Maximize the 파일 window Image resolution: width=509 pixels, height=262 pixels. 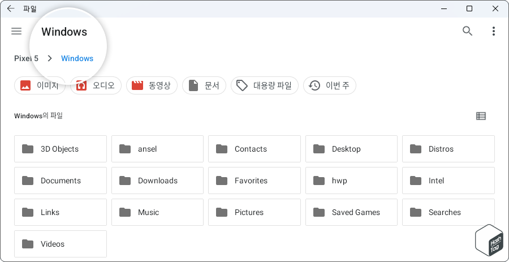click(x=469, y=8)
